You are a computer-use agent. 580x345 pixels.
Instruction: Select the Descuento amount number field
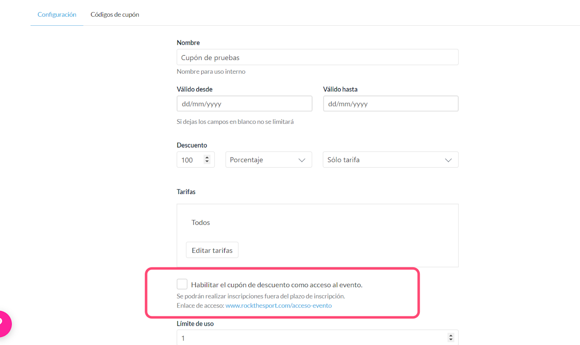tap(189, 160)
